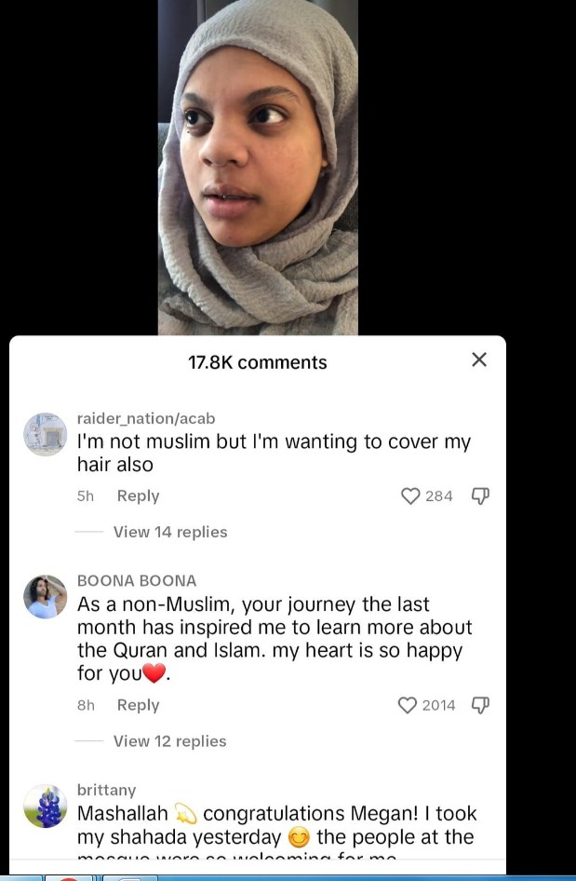Open brittany's bluebonnet flower avatar
Image resolution: width=576 pixels, height=881 pixels.
pos(45,806)
